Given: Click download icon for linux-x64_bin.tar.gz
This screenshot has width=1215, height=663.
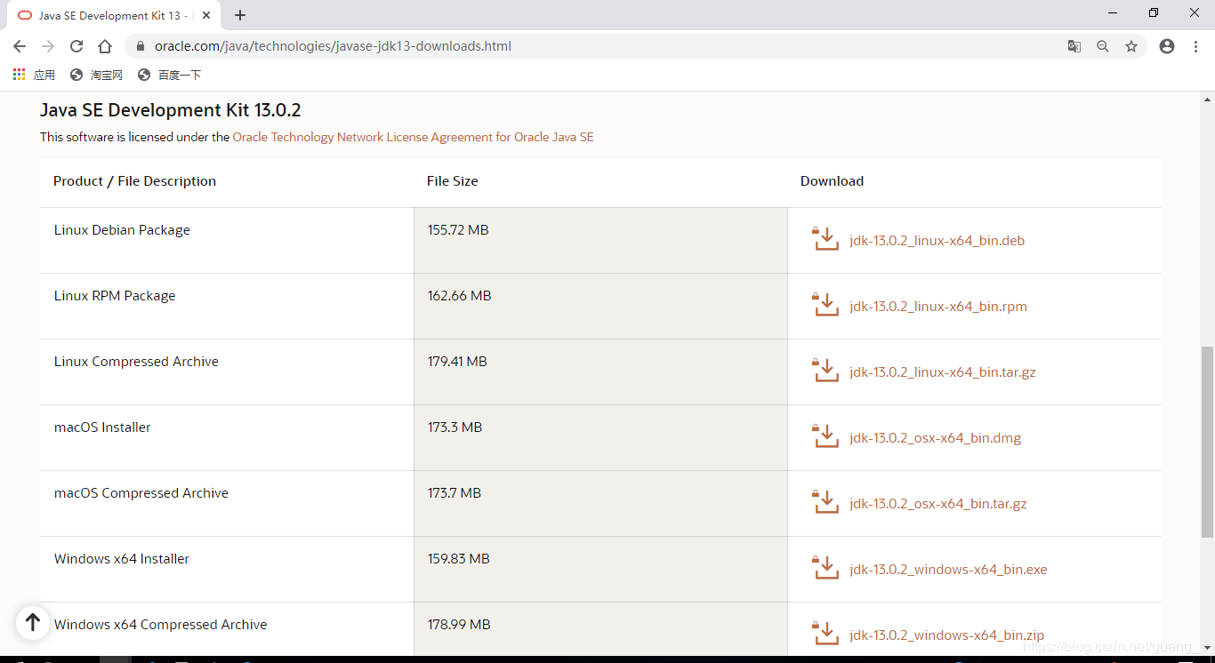Looking at the screenshot, I should 825,371.
